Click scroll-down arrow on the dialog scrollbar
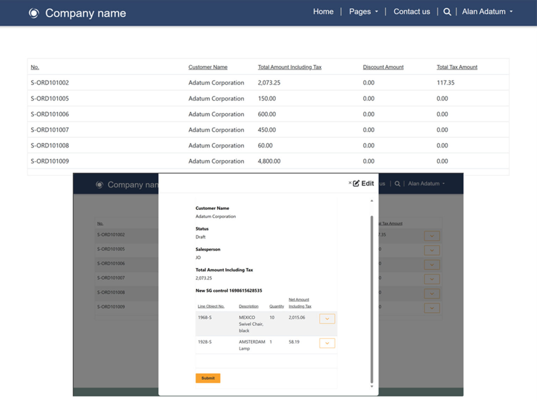 pos(372,386)
